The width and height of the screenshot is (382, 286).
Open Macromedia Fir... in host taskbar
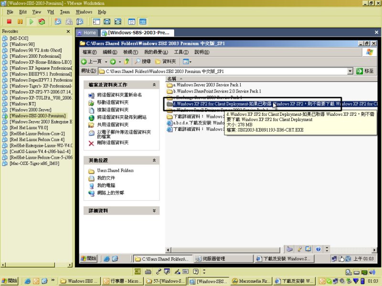251,281
